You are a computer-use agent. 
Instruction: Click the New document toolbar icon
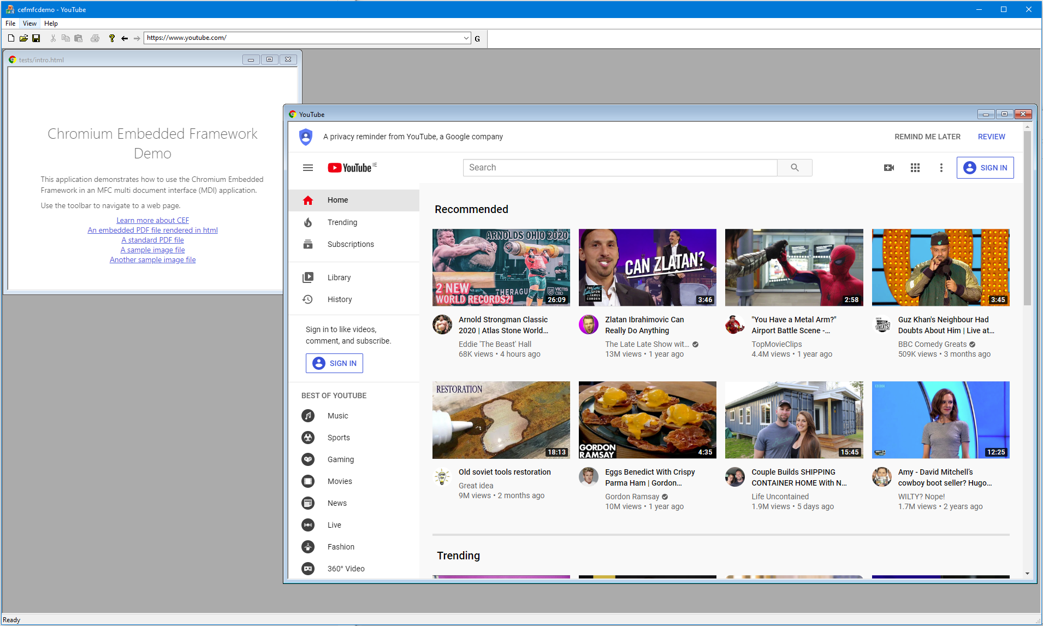11,38
